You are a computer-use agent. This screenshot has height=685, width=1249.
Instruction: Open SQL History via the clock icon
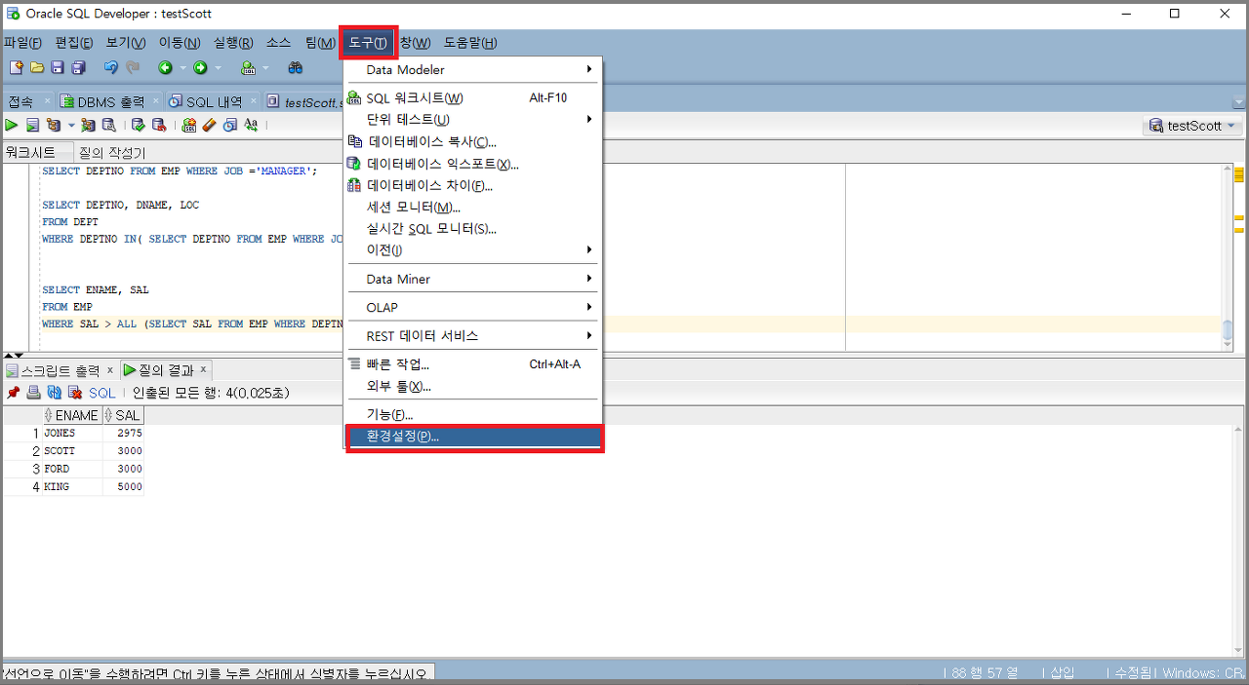click(228, 125)
